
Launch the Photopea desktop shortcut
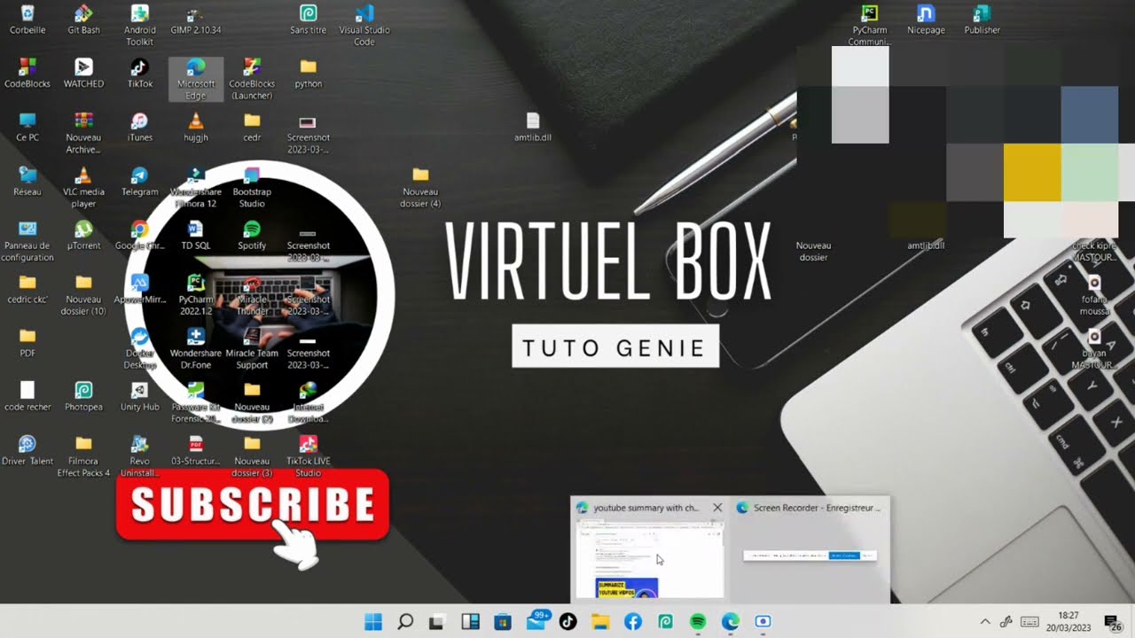[83, 397]
